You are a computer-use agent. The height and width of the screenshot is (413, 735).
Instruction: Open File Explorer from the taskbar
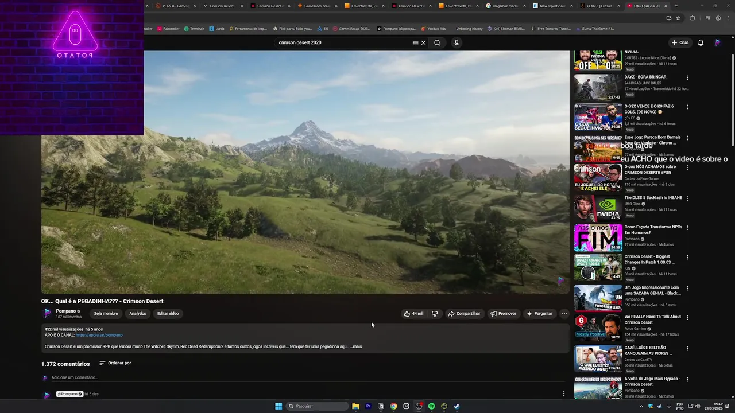click(x=355, y=406)
